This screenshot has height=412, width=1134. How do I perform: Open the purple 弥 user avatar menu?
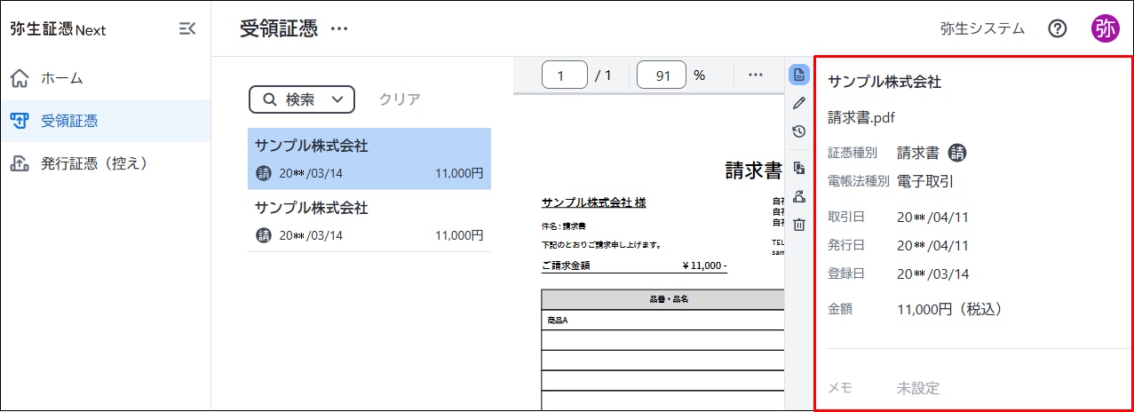(1105, 28)
